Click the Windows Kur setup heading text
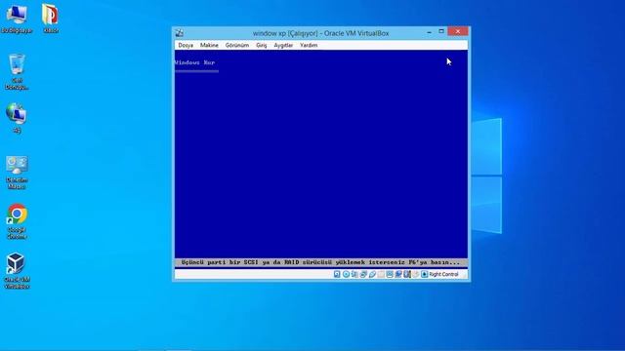 [x=195, y=62]
